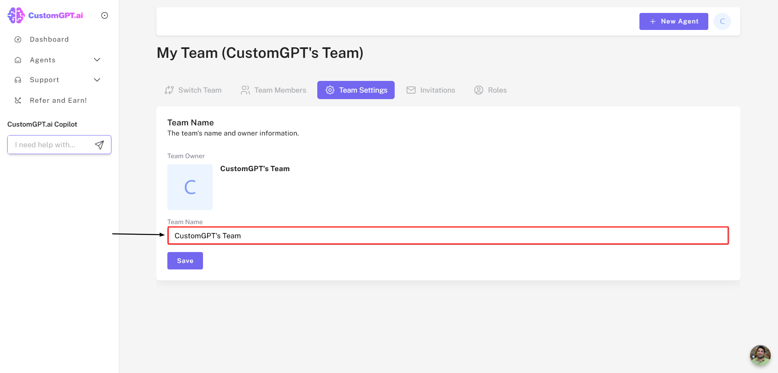Click the Invitations envelope icon
The image size is (778, 373).
(411, 90)
